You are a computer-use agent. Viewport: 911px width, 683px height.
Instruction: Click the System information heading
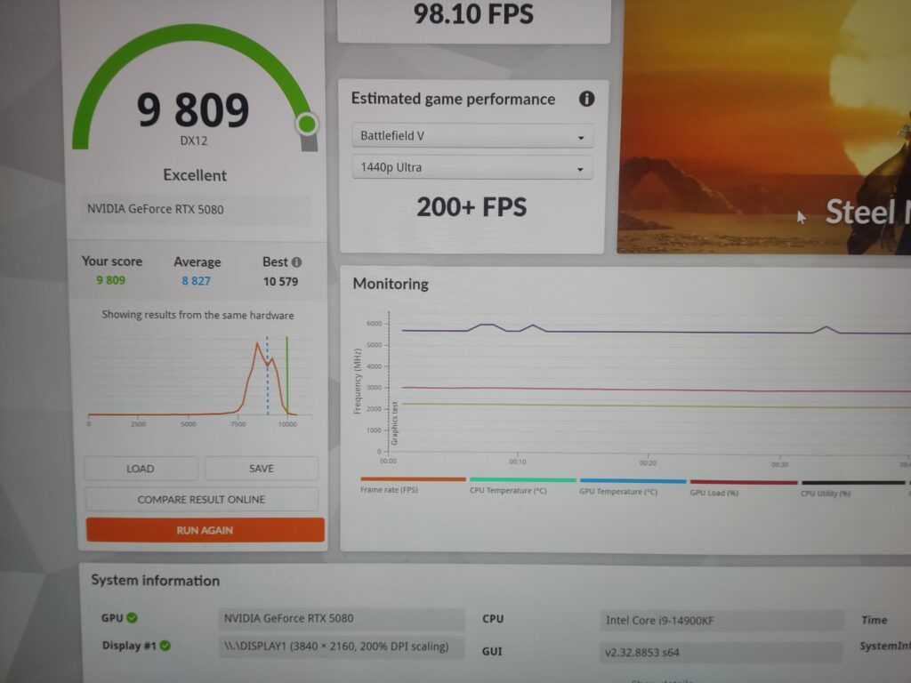pyautogui.click(x=156, y=580)
